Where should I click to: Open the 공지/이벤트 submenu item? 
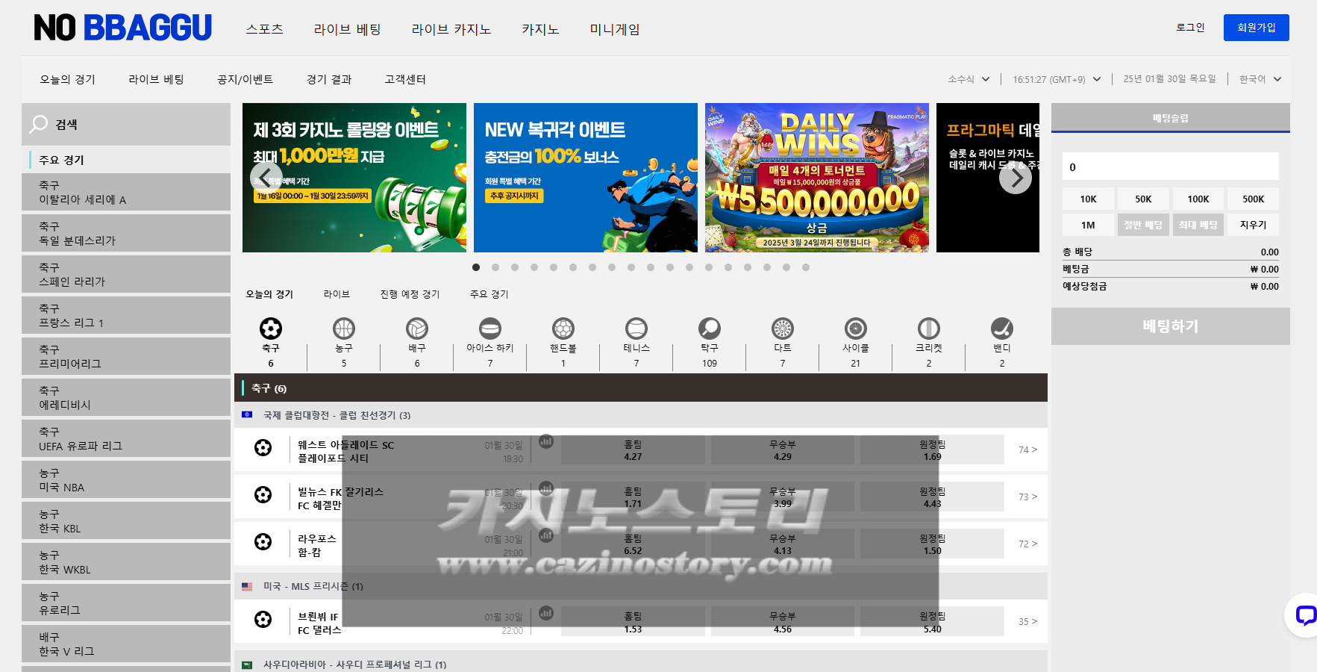pos(245,79)
